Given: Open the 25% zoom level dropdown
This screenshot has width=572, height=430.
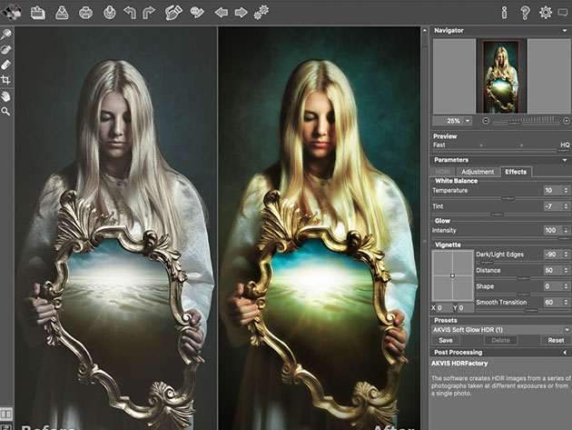Looking at the screenshot, I should [x=468, y=120].
